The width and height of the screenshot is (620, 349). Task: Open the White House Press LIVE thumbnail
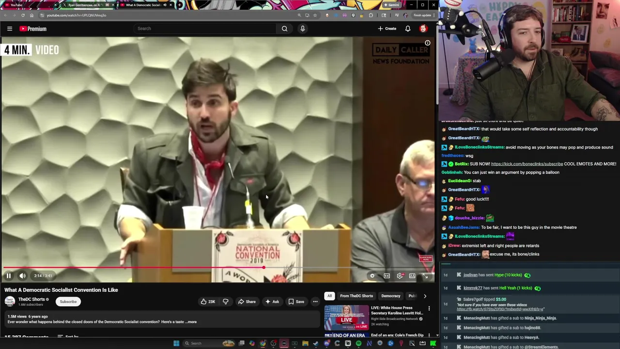346,317
